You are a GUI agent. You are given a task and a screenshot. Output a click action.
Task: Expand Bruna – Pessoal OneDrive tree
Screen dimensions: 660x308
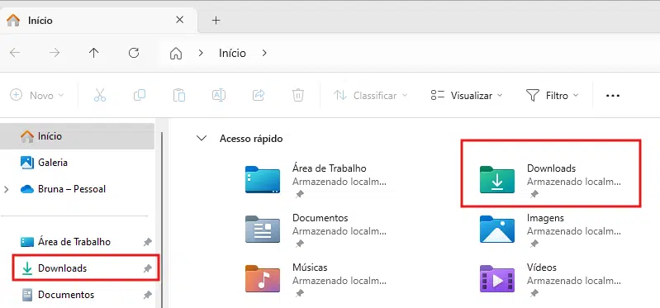(x=7, y=189)
